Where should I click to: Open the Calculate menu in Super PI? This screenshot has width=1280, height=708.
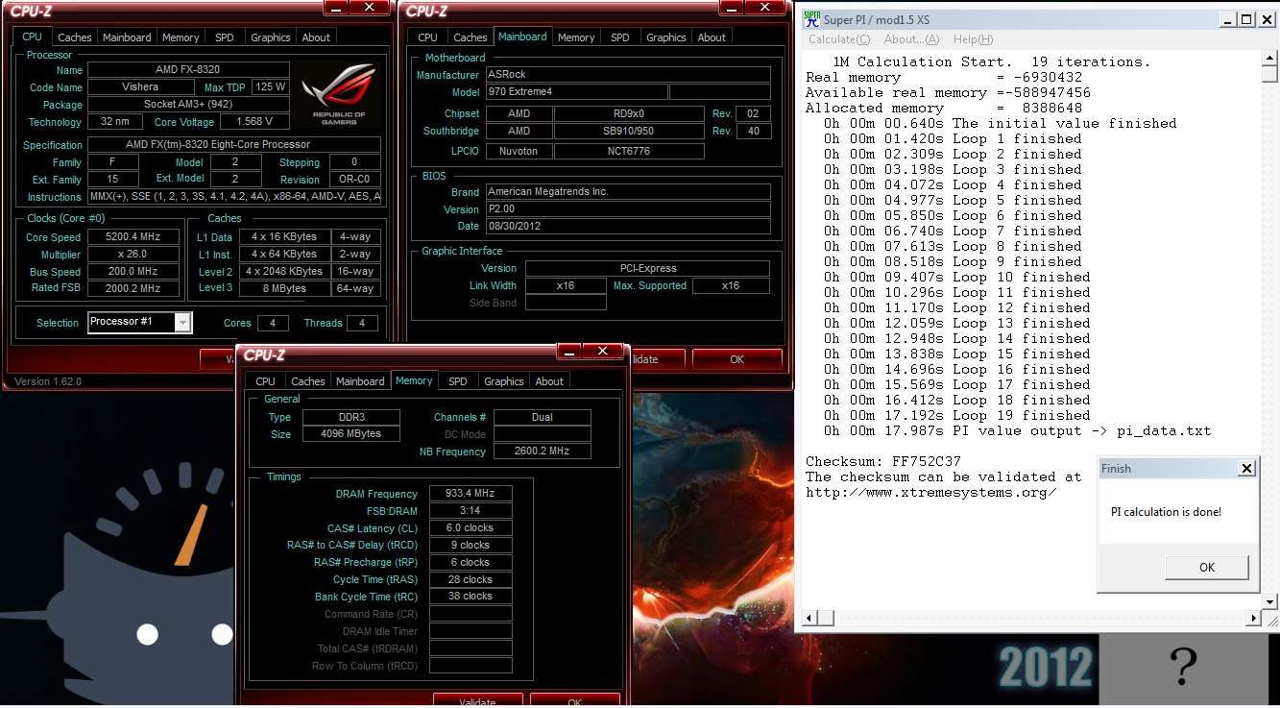click(838, 39)
